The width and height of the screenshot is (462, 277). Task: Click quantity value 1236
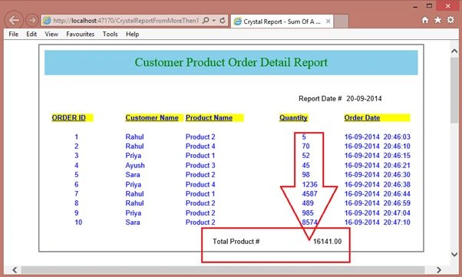click(x=310, y=185)
